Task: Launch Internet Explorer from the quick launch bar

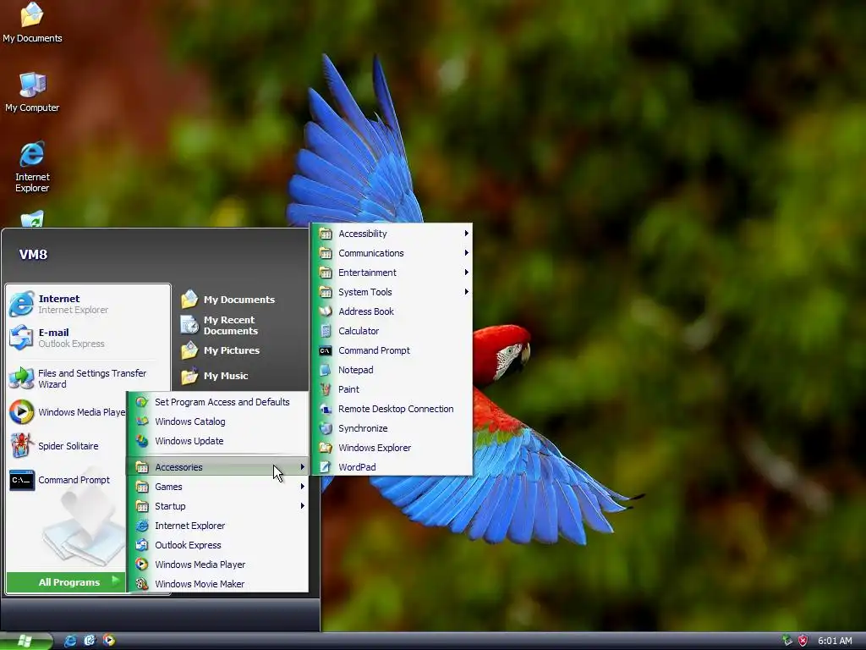Action: coord(71,641)
